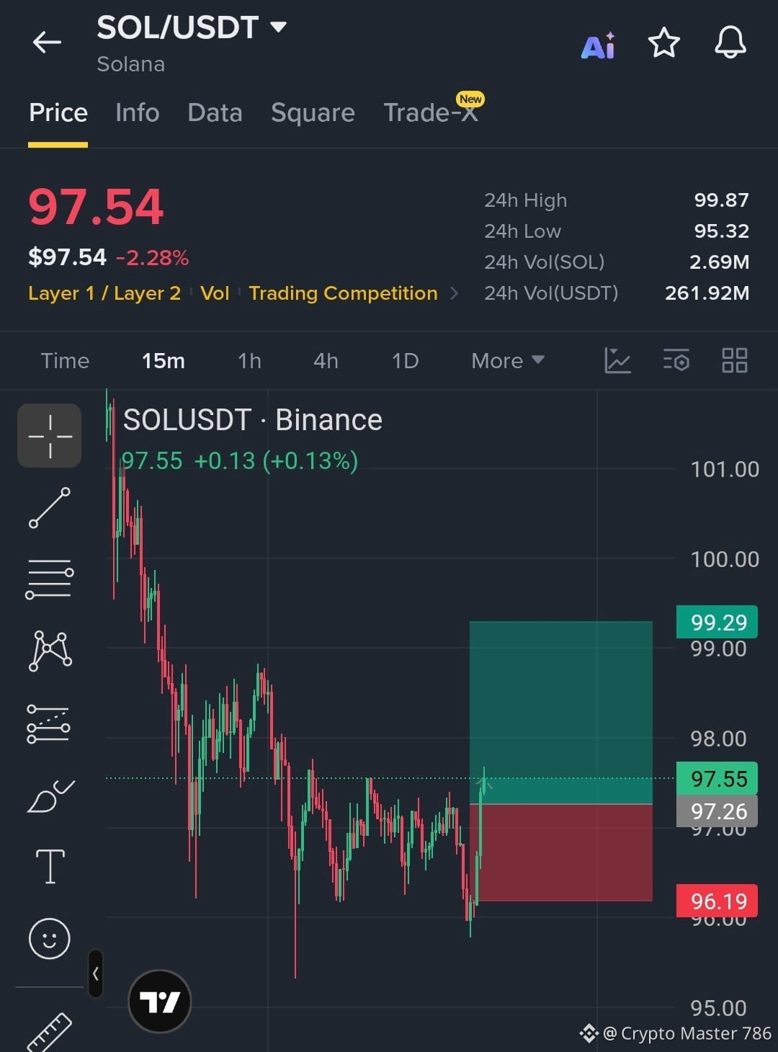Open chart settings list-gear icon
The height and width of the screenshot is (1052, 778).
point(676,360)
